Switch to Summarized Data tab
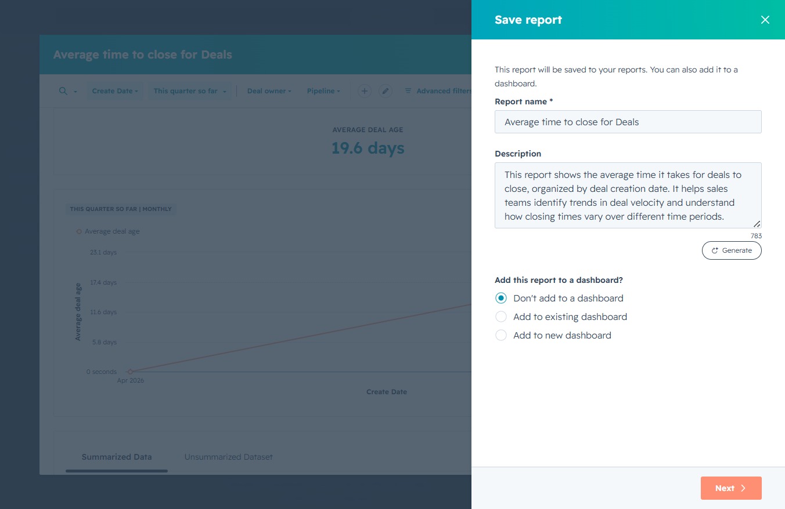785x509 pixels. click(x=117, y=457)
